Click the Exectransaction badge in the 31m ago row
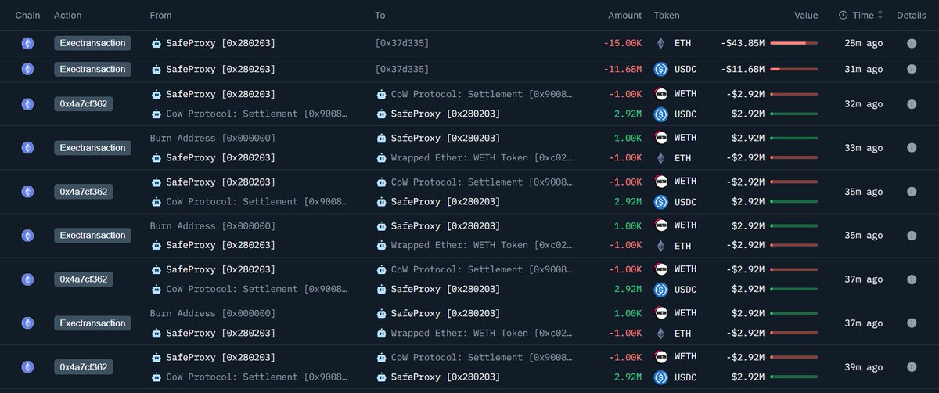The width and height of the screenshot is (939, 393). (92, 69)
